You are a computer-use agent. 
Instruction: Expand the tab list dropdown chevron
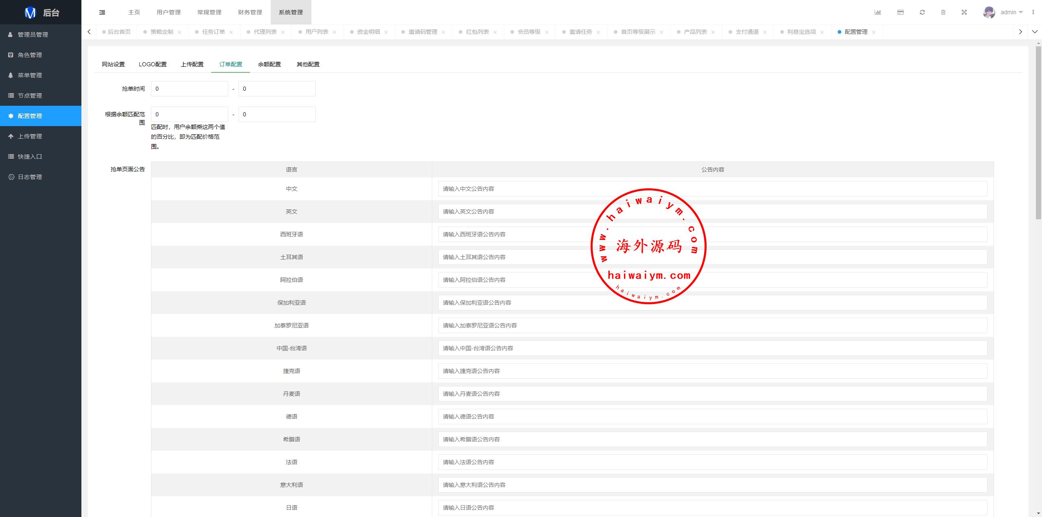[x=1035, y=32]
